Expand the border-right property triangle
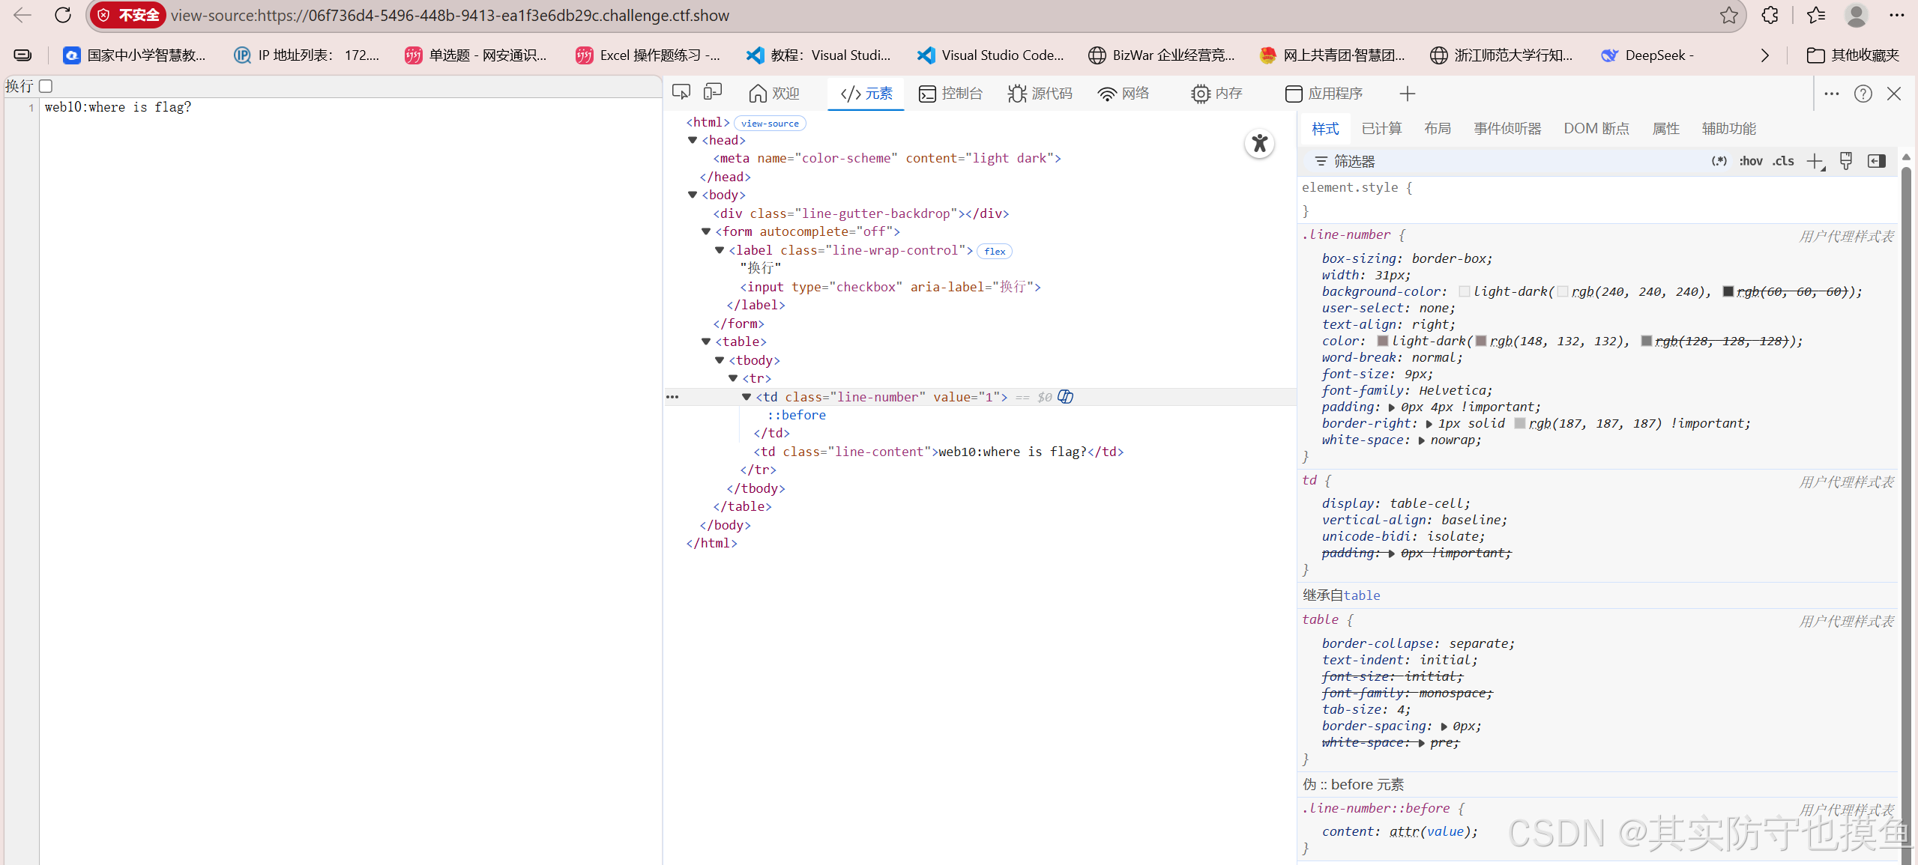Screen dimensions: 1918x865 pos(1429,424)
